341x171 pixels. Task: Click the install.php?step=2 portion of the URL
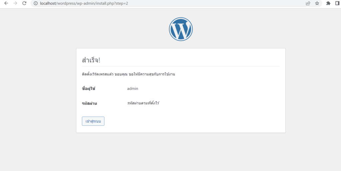pyautogui.click(x=109, y=3)
